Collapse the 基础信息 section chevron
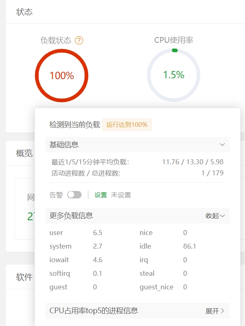245x326 pixels. pyautogui.click(x=222, y=144)
